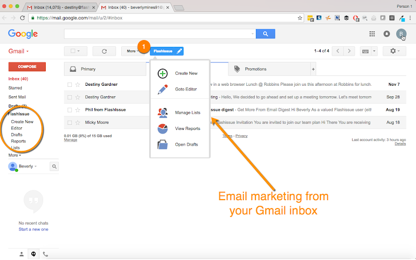This screenshot has height=260, width=416.
Task: Click the Goto Editor pencil icon
Action: click(163, 89)
